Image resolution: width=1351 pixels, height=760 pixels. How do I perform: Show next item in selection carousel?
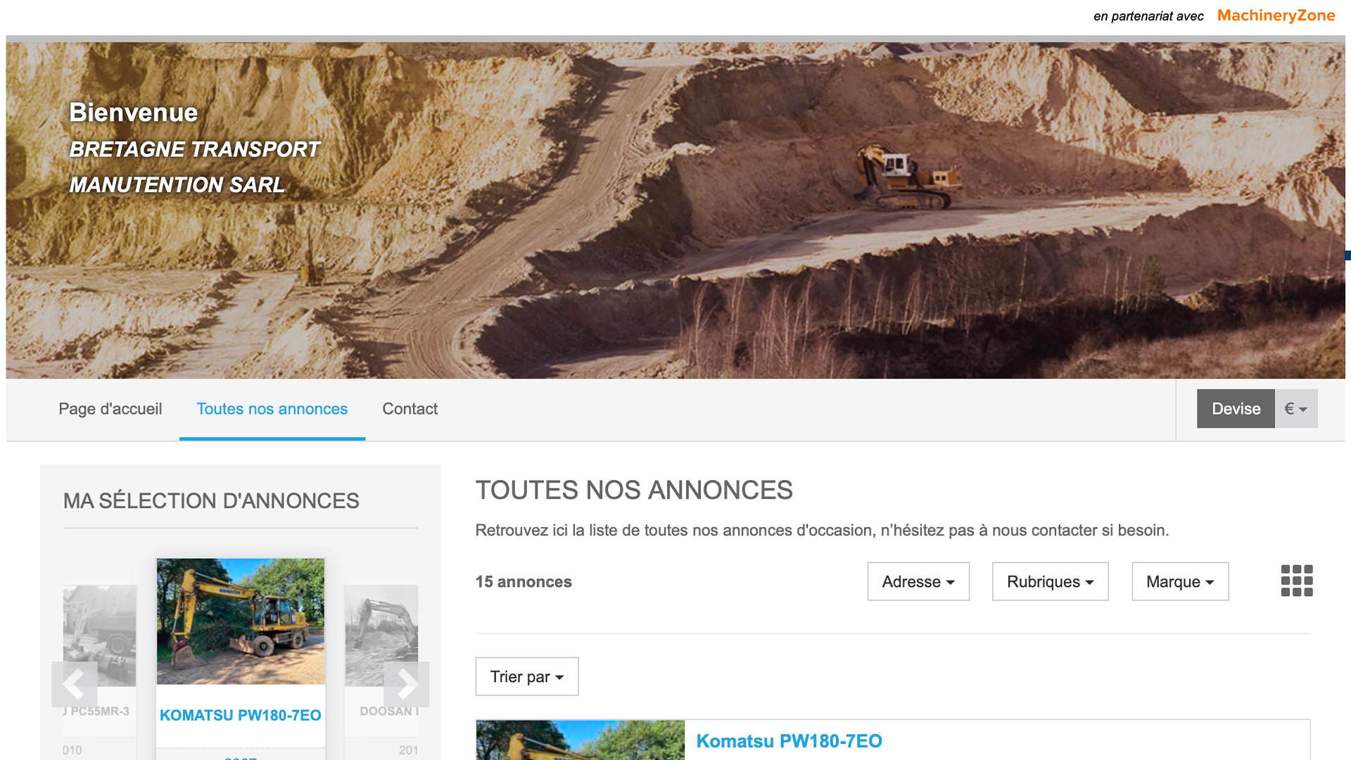point(407,684)
